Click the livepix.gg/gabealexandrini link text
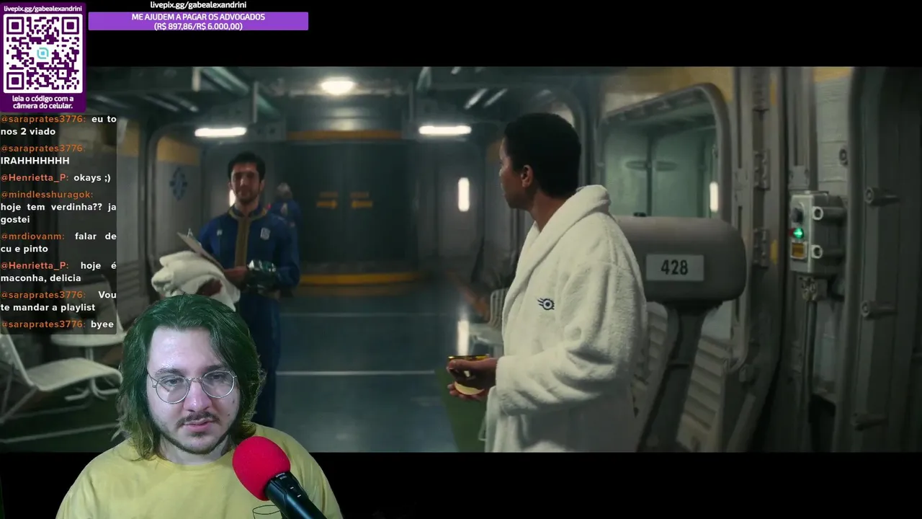Image resolution: width=922 pixels, height=519 pixels. 198,5
